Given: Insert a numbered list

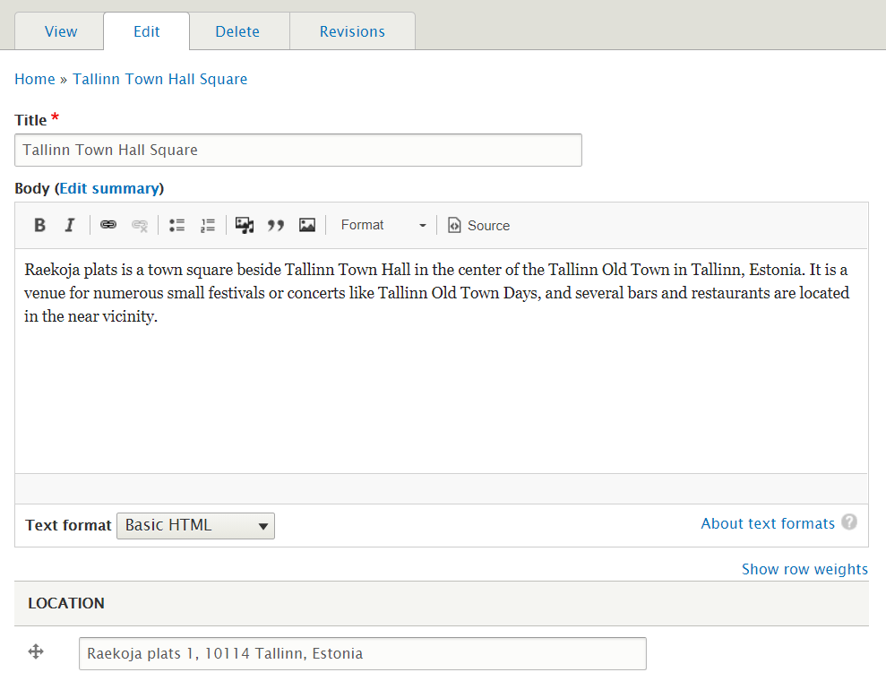Looking at the screenshot, I should tap(208, 225).
